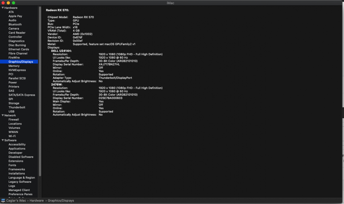Click Hardware in the path bar
Screen dimensions: 344x204
coord(37,201)
